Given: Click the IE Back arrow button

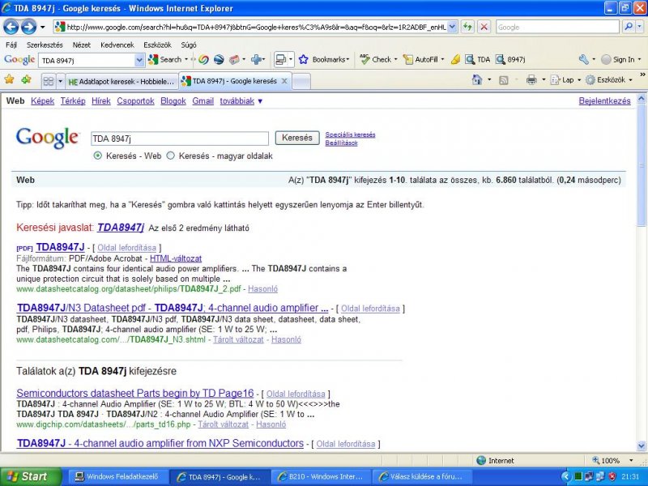Looking at the screenshot, I should tap(11, 28).
